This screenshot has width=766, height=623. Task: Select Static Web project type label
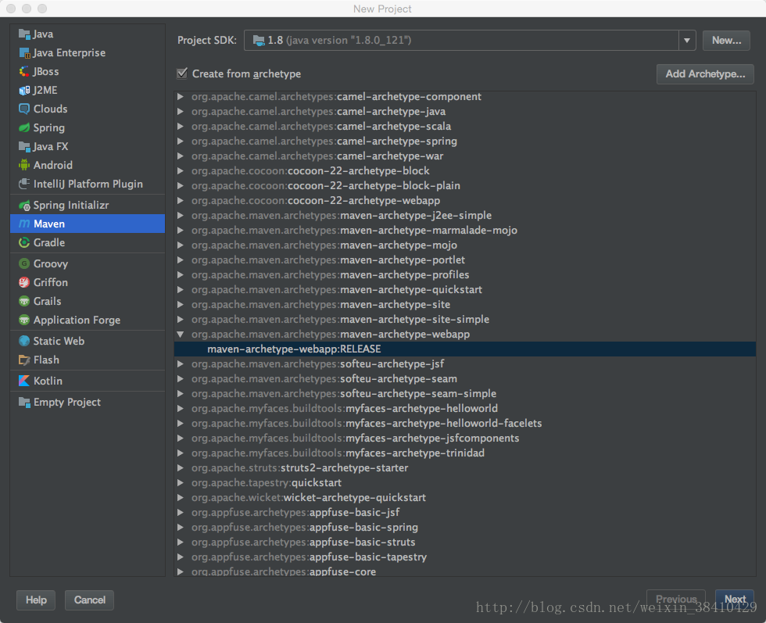coord(59,341)
